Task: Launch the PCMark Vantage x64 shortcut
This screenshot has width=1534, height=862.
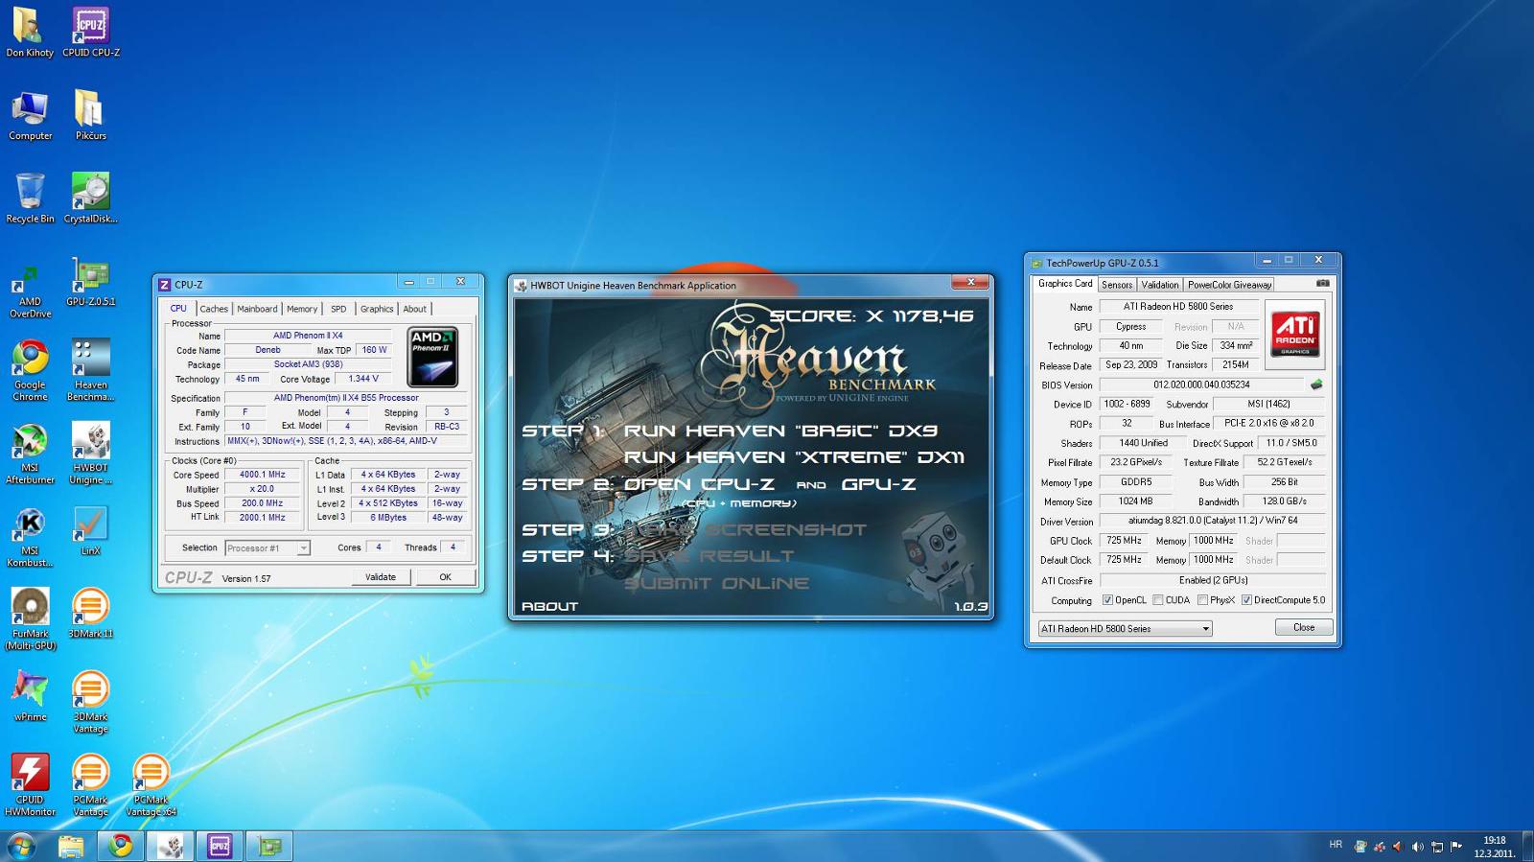Action: [151, 785]
